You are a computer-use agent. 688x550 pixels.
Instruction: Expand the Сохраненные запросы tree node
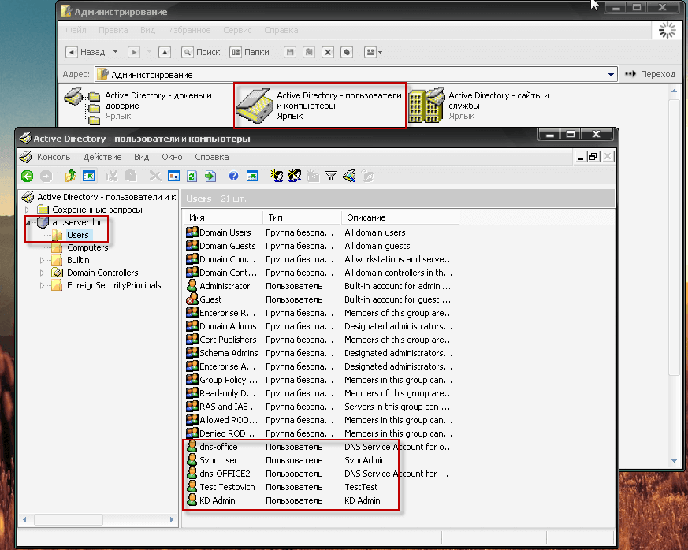28,210
